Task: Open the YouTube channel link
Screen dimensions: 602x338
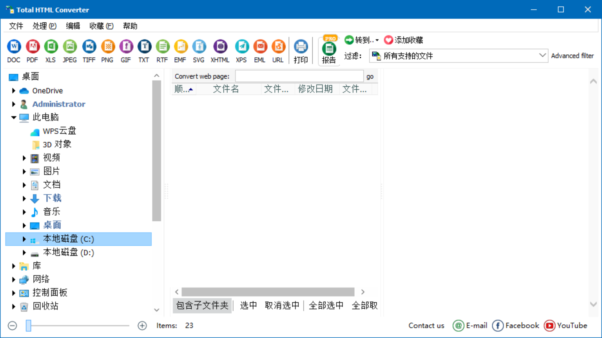Action: click(566, 325)
